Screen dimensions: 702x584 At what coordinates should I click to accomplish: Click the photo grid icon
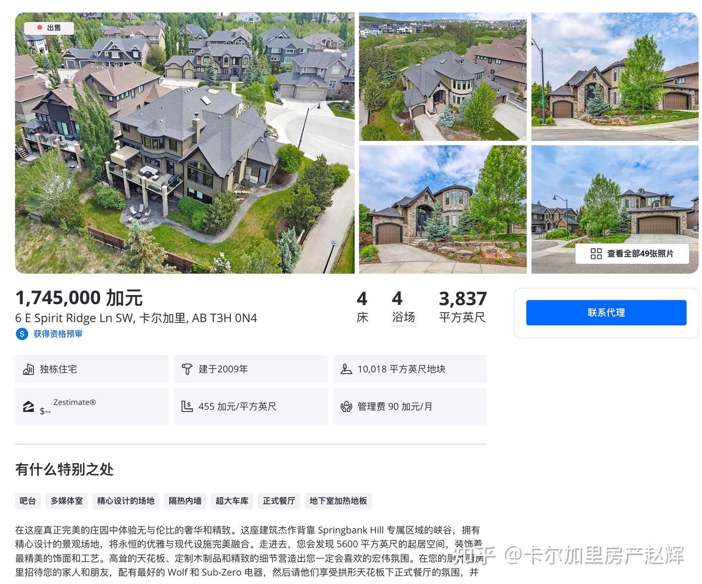tap(596, 253)
